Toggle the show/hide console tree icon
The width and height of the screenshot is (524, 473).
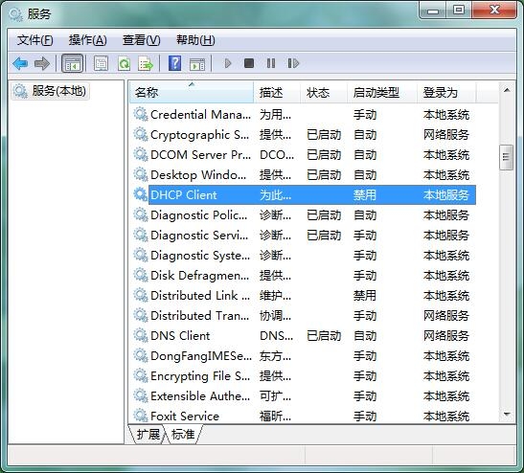72,63
